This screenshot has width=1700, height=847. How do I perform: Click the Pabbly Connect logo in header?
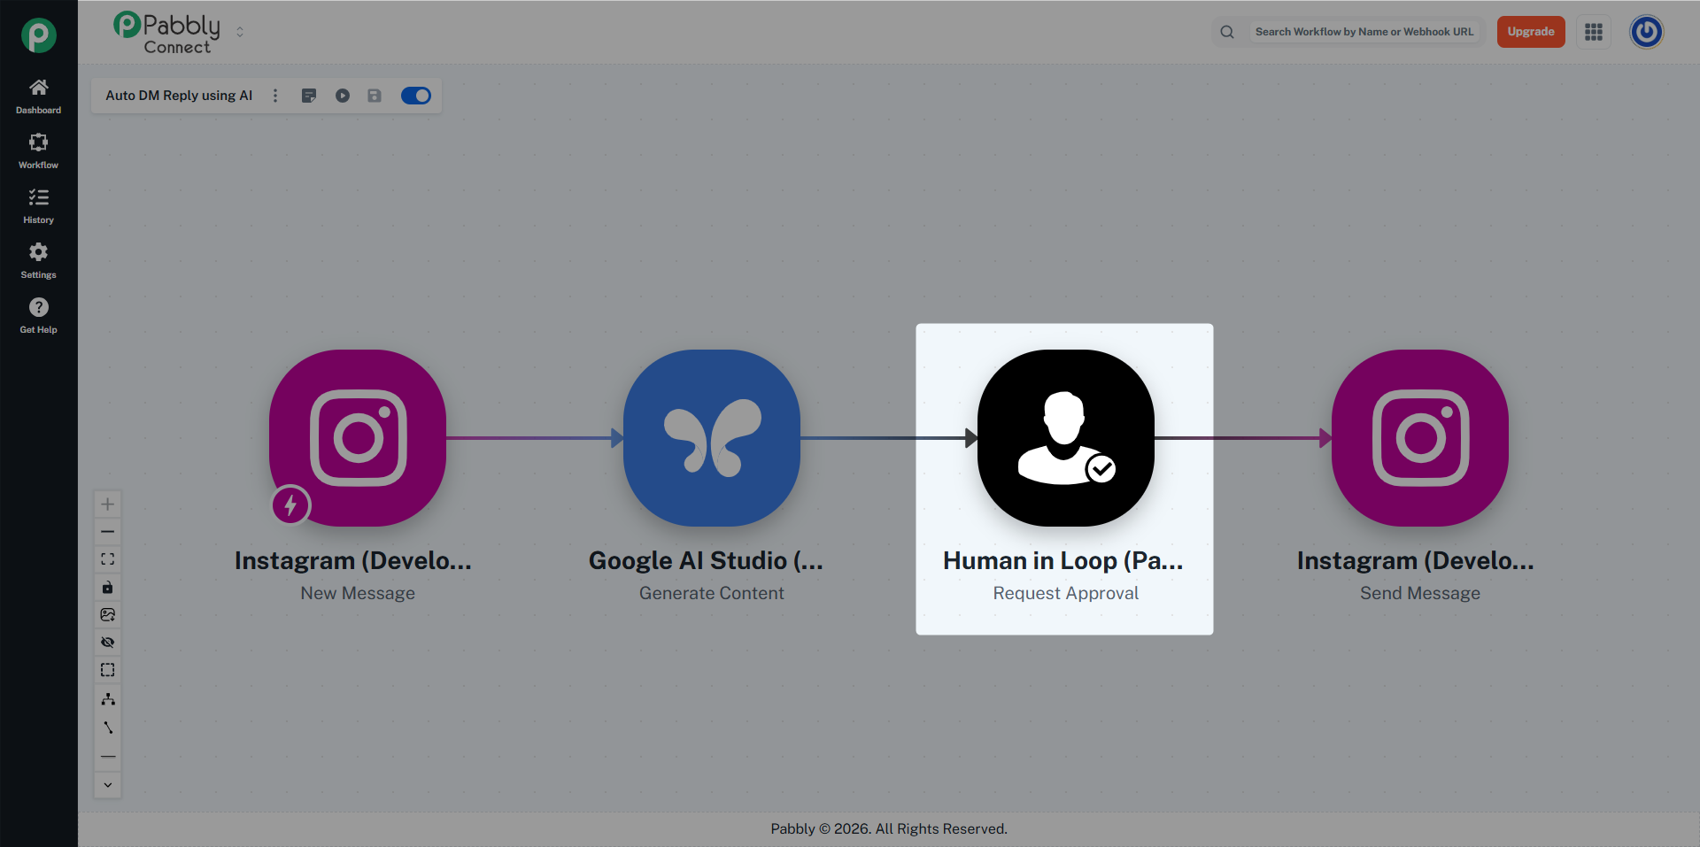(166, 34)
